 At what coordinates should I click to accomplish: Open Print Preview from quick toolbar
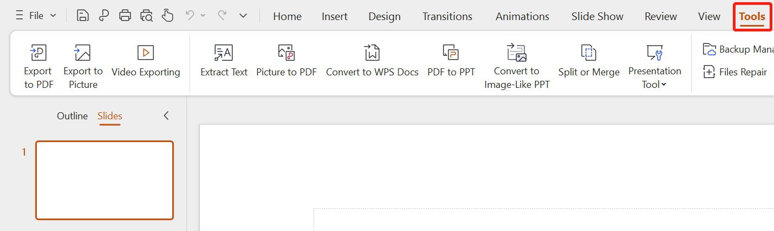[x=146, y=16]
